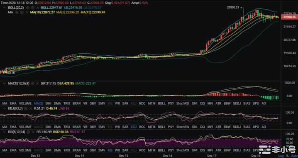Click the DEA:428.95 MACD value
The image size is (298, 158).
tap(66, 84)
